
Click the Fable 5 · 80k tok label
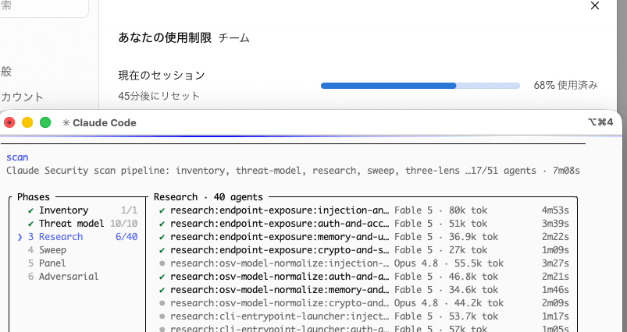[440, 210]
